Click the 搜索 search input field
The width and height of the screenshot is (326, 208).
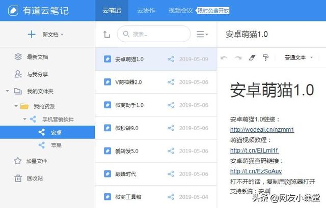[154, 34]
